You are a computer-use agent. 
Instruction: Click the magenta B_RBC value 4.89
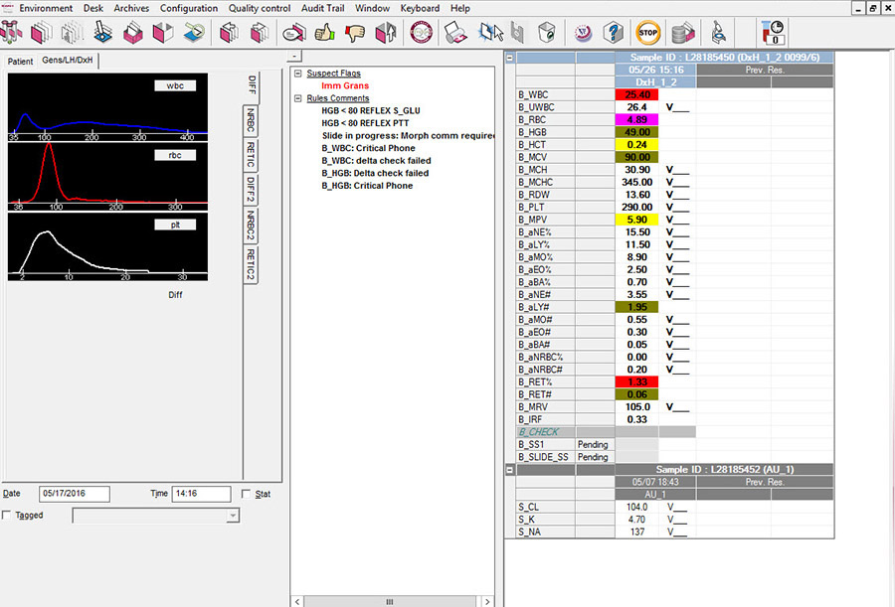637,120
